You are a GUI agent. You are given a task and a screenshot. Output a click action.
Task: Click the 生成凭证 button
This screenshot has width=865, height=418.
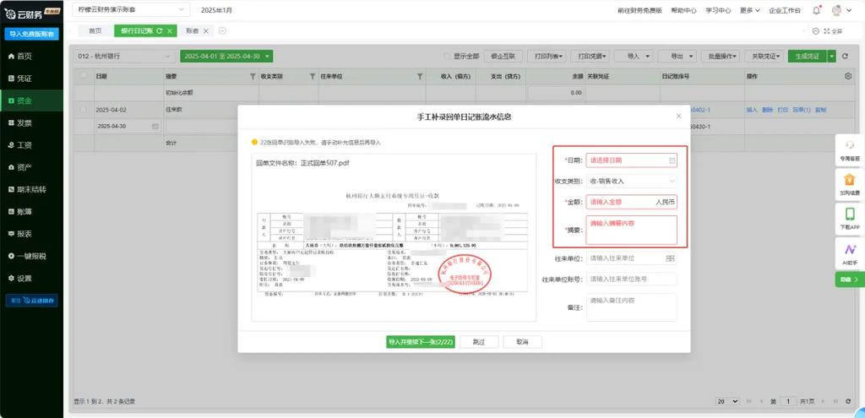pos(808,57)
